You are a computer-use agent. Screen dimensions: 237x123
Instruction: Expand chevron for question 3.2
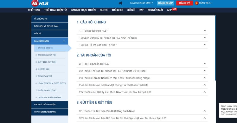point(205,118)
